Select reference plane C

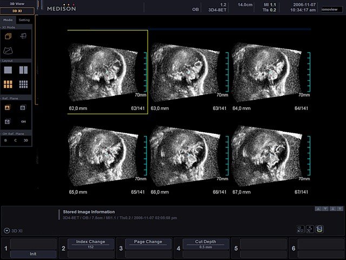(x=8, y=121)
